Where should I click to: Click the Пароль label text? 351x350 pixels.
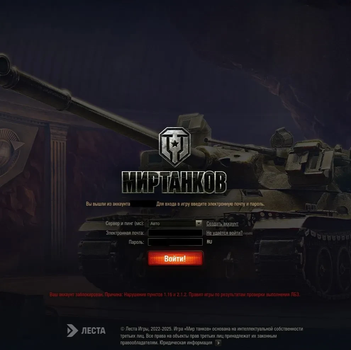click(x=136, y=242)
